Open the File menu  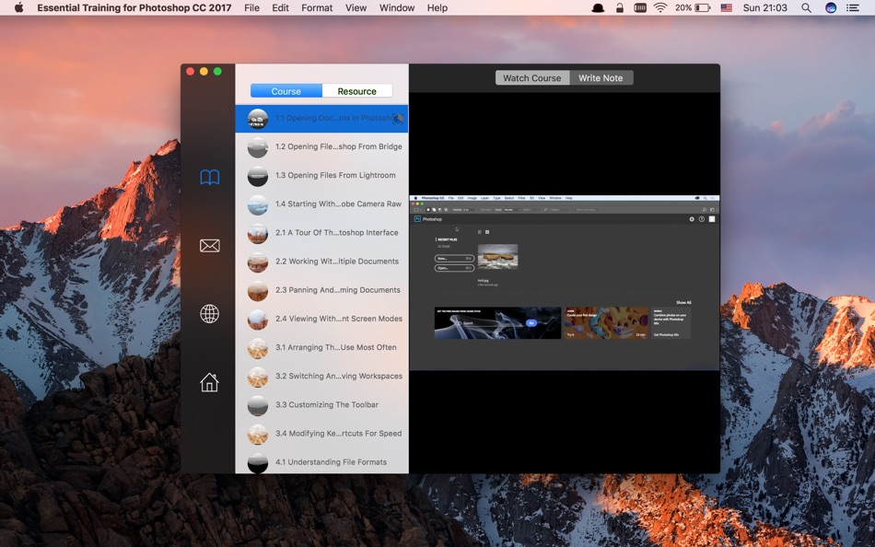click(251, 7)
